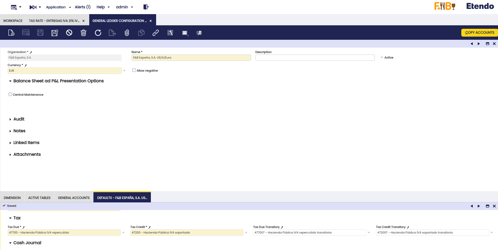The image size is (498, 250).
Task: Open the Active Tables sub-tab
Action: pyautogui.click(x=39, y=198)
